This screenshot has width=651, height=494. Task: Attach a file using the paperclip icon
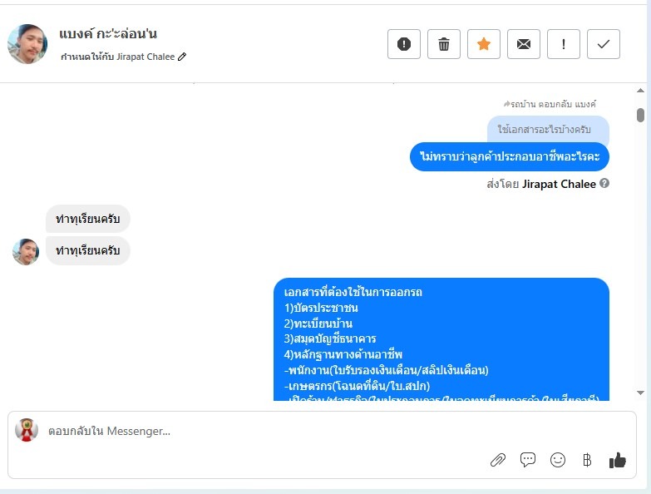(x=498, y=460)
